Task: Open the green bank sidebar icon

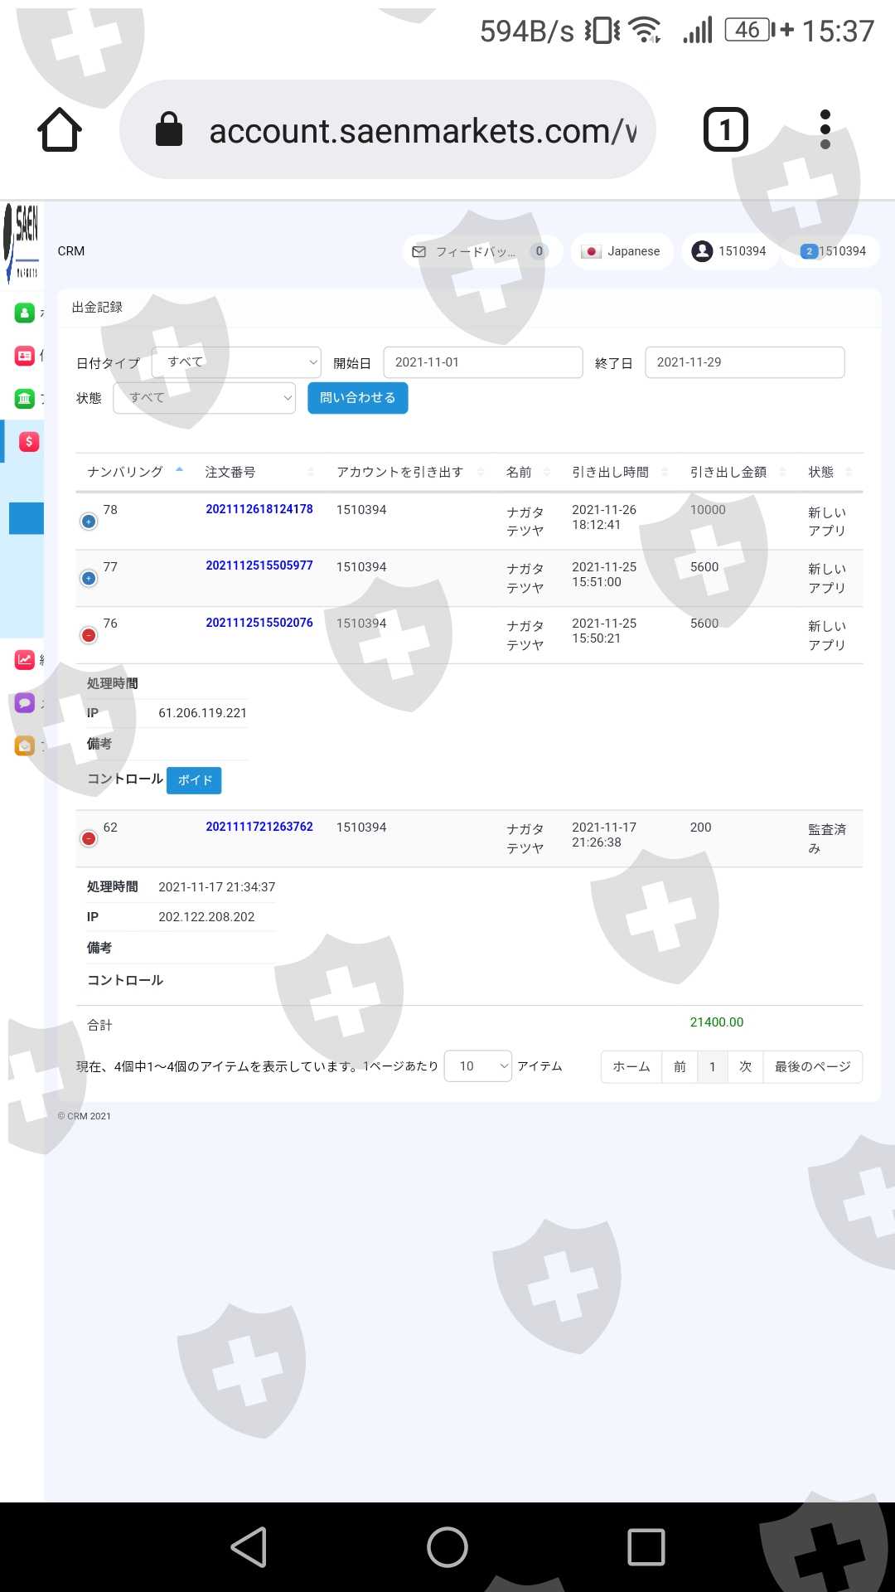Action: (x=24, y=398)
